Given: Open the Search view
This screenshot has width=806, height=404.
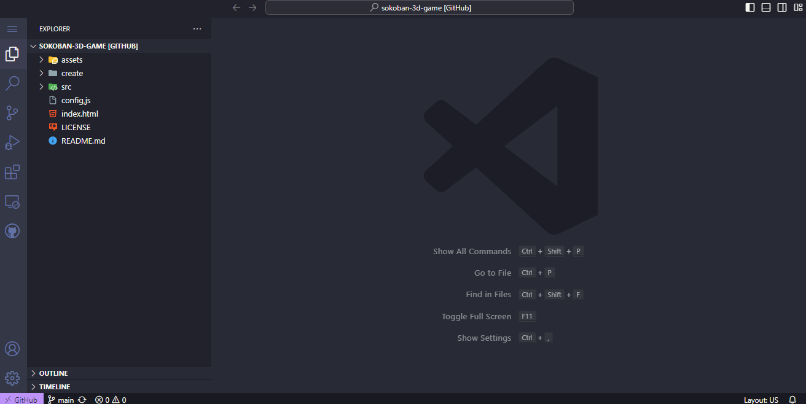Looking at the screenshot, I should [12, 84].
